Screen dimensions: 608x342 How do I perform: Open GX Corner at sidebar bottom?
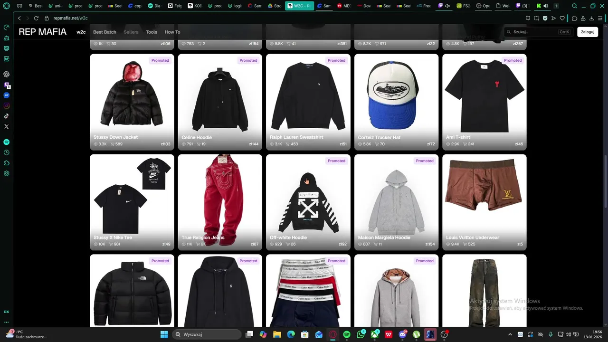[7, 312]
